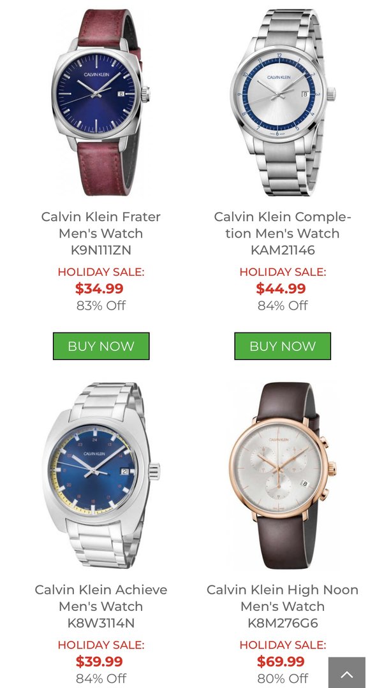Click the 80% Off label under High Noon
The height and width of the screenshot is (688, 384).
(x=283, y=678)
